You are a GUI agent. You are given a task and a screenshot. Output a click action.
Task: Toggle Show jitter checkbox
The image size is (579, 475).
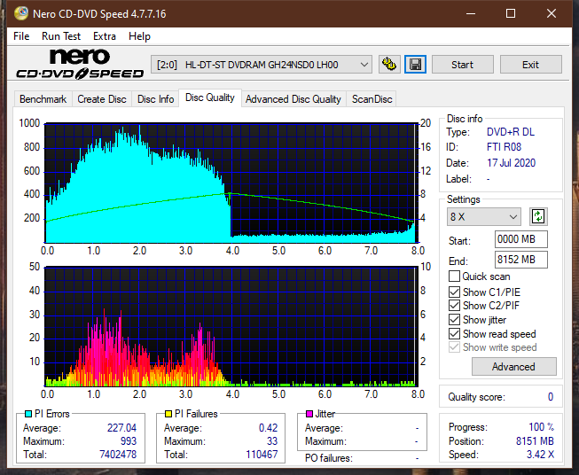pos(454,320)
